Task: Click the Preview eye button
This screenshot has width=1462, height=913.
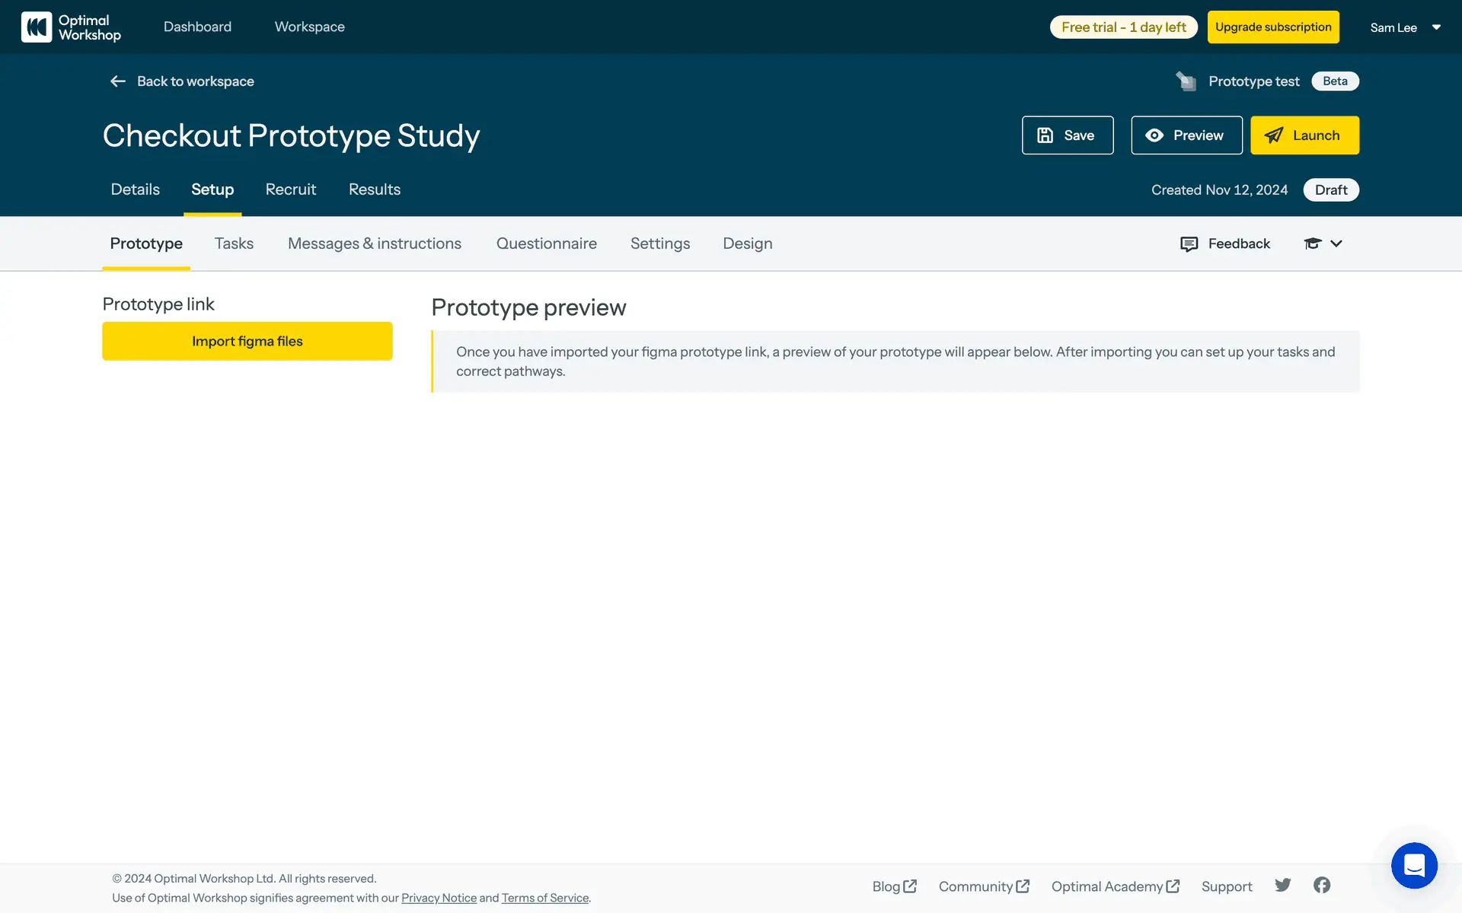Action: [x=1186, y=135]
